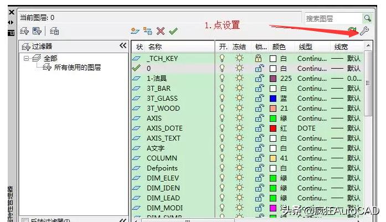Freeze the 3T_GLASS layer
Screen dimensions: 386x222
[239, 98]
